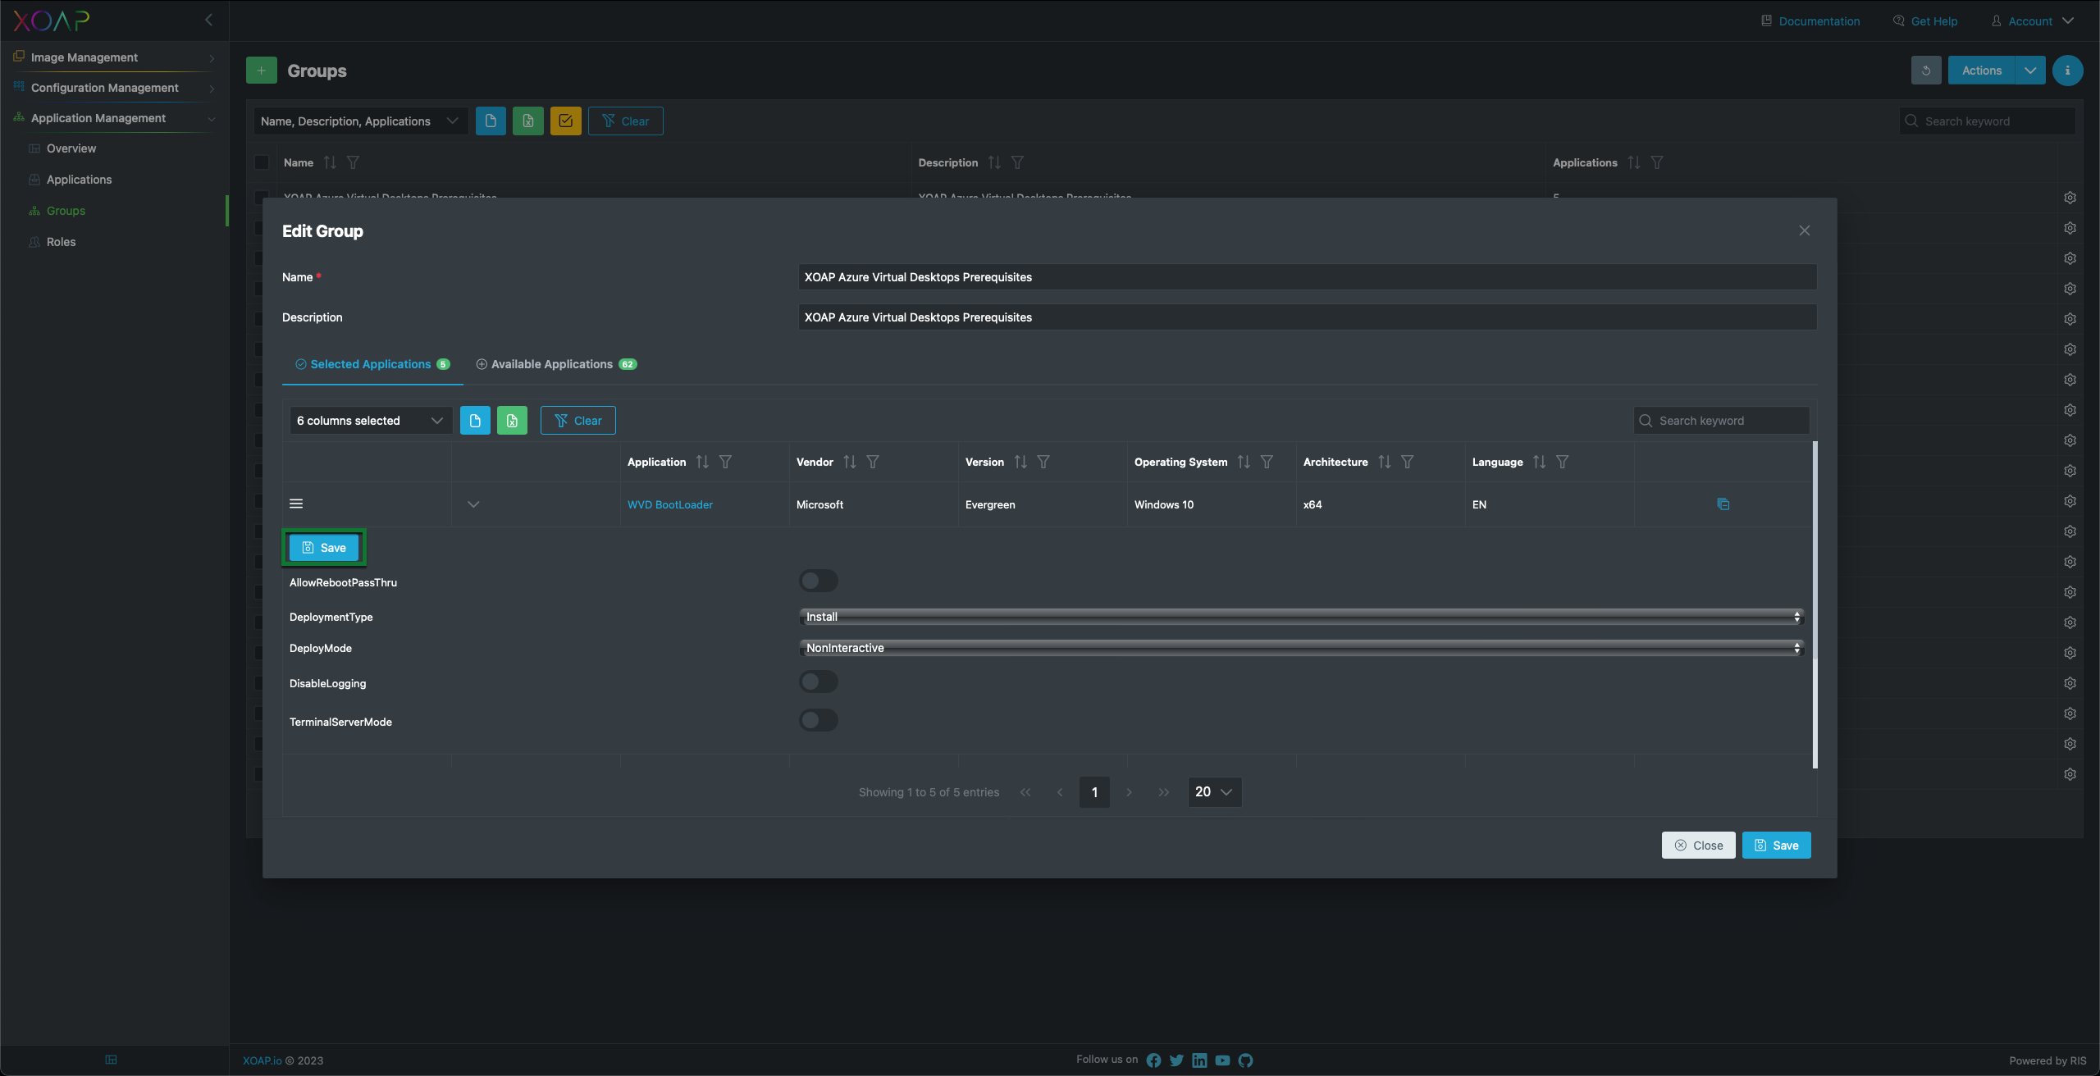Switch to Selected Applications tab
The width and height of the screenshot is (2100, 1076).
372,364
